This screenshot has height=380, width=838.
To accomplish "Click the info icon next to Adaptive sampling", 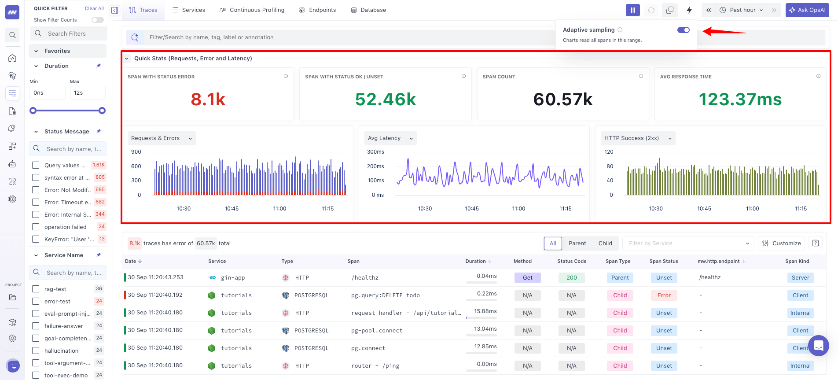I will 620,30.
